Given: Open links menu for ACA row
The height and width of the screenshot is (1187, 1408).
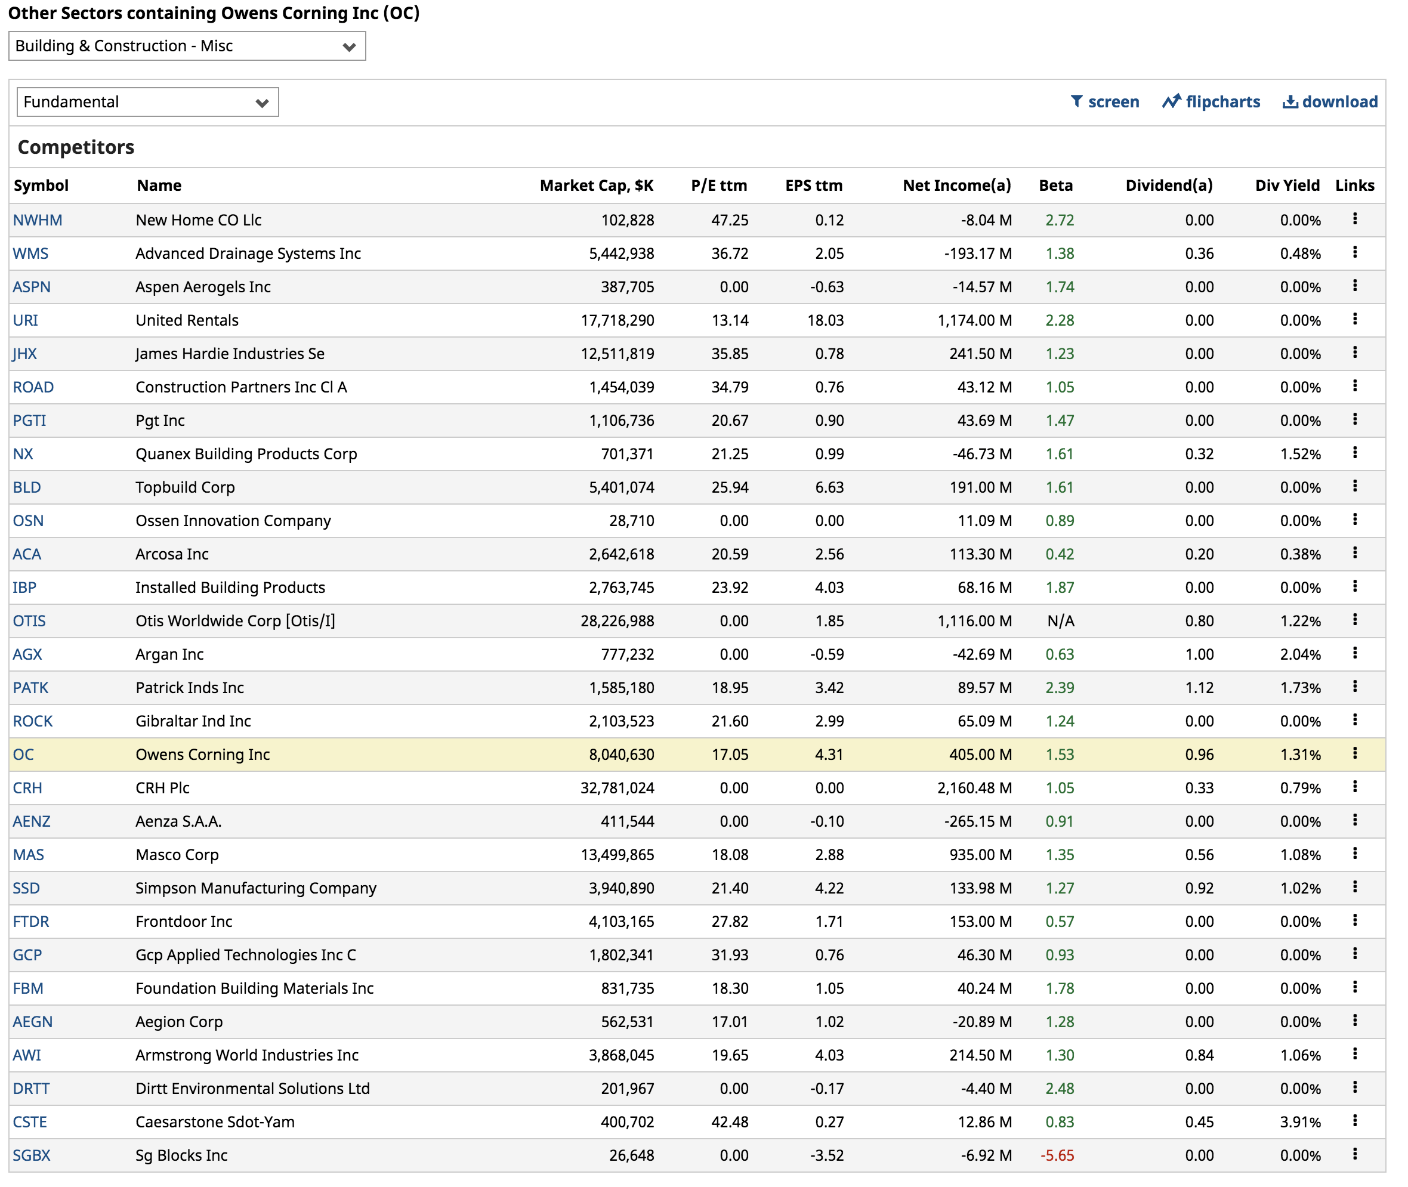Looking at the screenshot, I should coord(1354,552).
